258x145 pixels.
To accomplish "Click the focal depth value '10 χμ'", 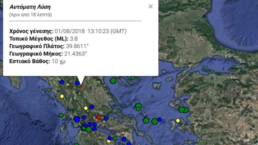I will tap(59, 61).
